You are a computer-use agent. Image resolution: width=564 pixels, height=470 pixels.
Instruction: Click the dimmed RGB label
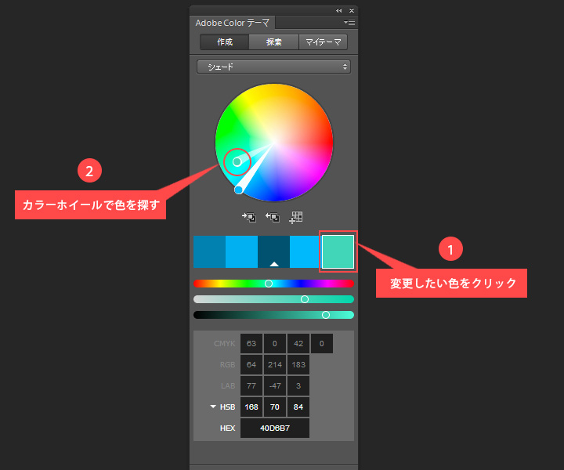coord(228,364)
